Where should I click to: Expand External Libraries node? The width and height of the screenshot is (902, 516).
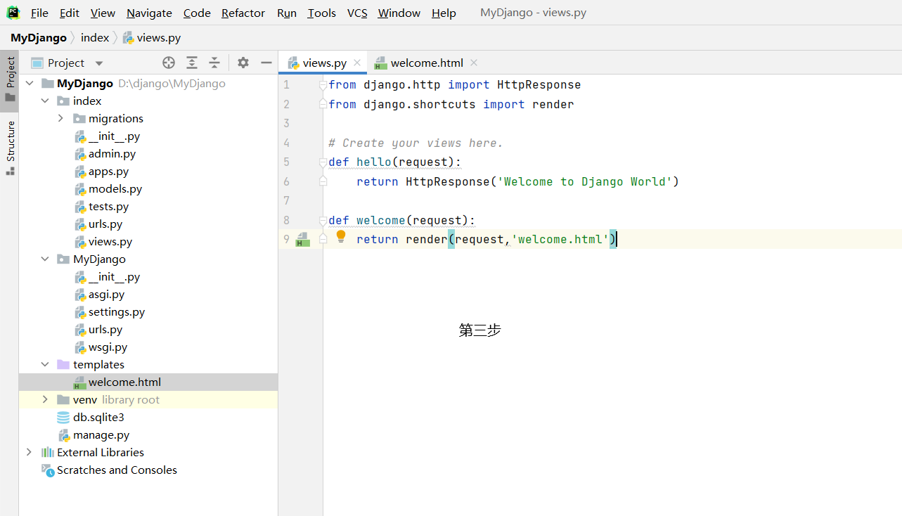[29, 452]
